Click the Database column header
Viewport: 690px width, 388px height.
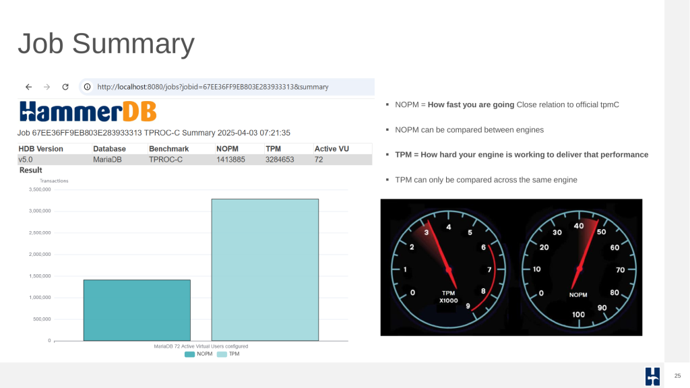click(109, 149)
